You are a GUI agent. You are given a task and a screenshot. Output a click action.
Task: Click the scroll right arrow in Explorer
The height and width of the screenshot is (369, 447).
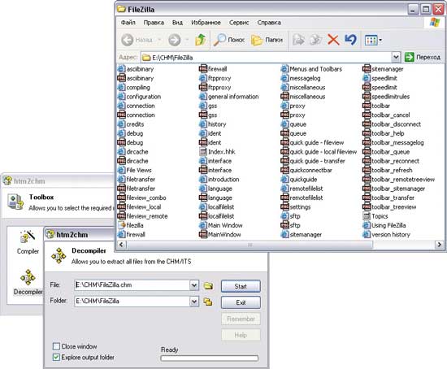tap(439, 245)
